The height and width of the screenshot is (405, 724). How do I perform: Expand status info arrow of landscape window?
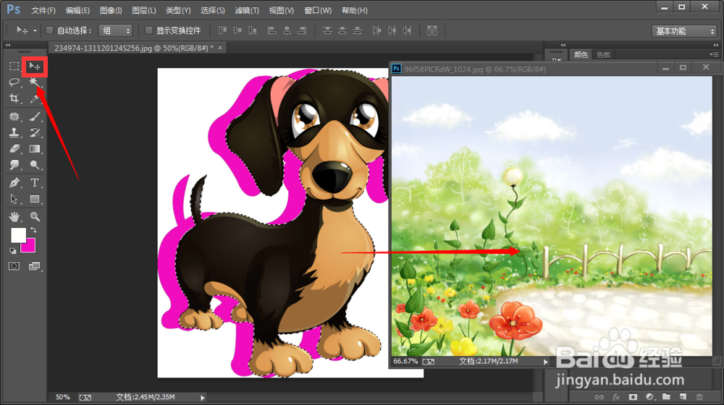(x=546, y=362)
